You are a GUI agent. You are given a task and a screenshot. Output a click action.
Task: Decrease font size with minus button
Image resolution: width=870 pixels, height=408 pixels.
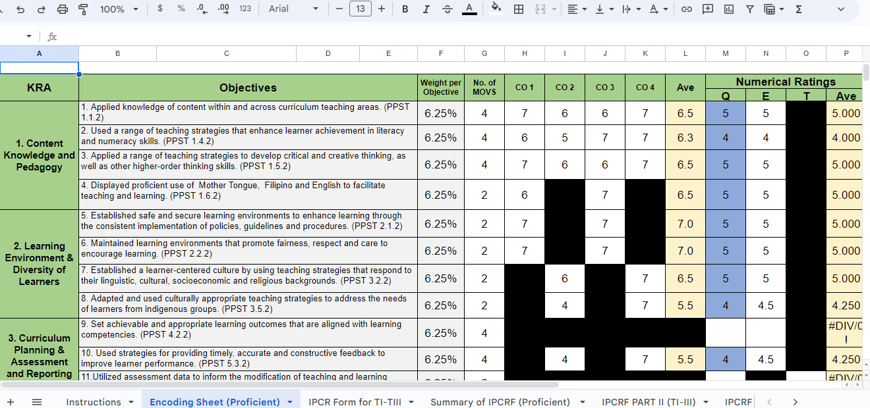click(339, 9)
